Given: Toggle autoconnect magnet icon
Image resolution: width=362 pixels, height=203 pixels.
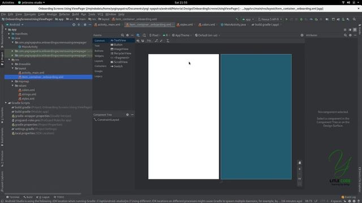Looking at the screenshot, I should 143,41.
